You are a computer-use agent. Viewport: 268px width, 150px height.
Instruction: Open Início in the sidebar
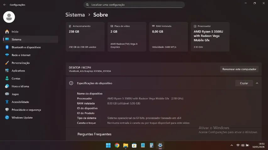coord(30,32)
